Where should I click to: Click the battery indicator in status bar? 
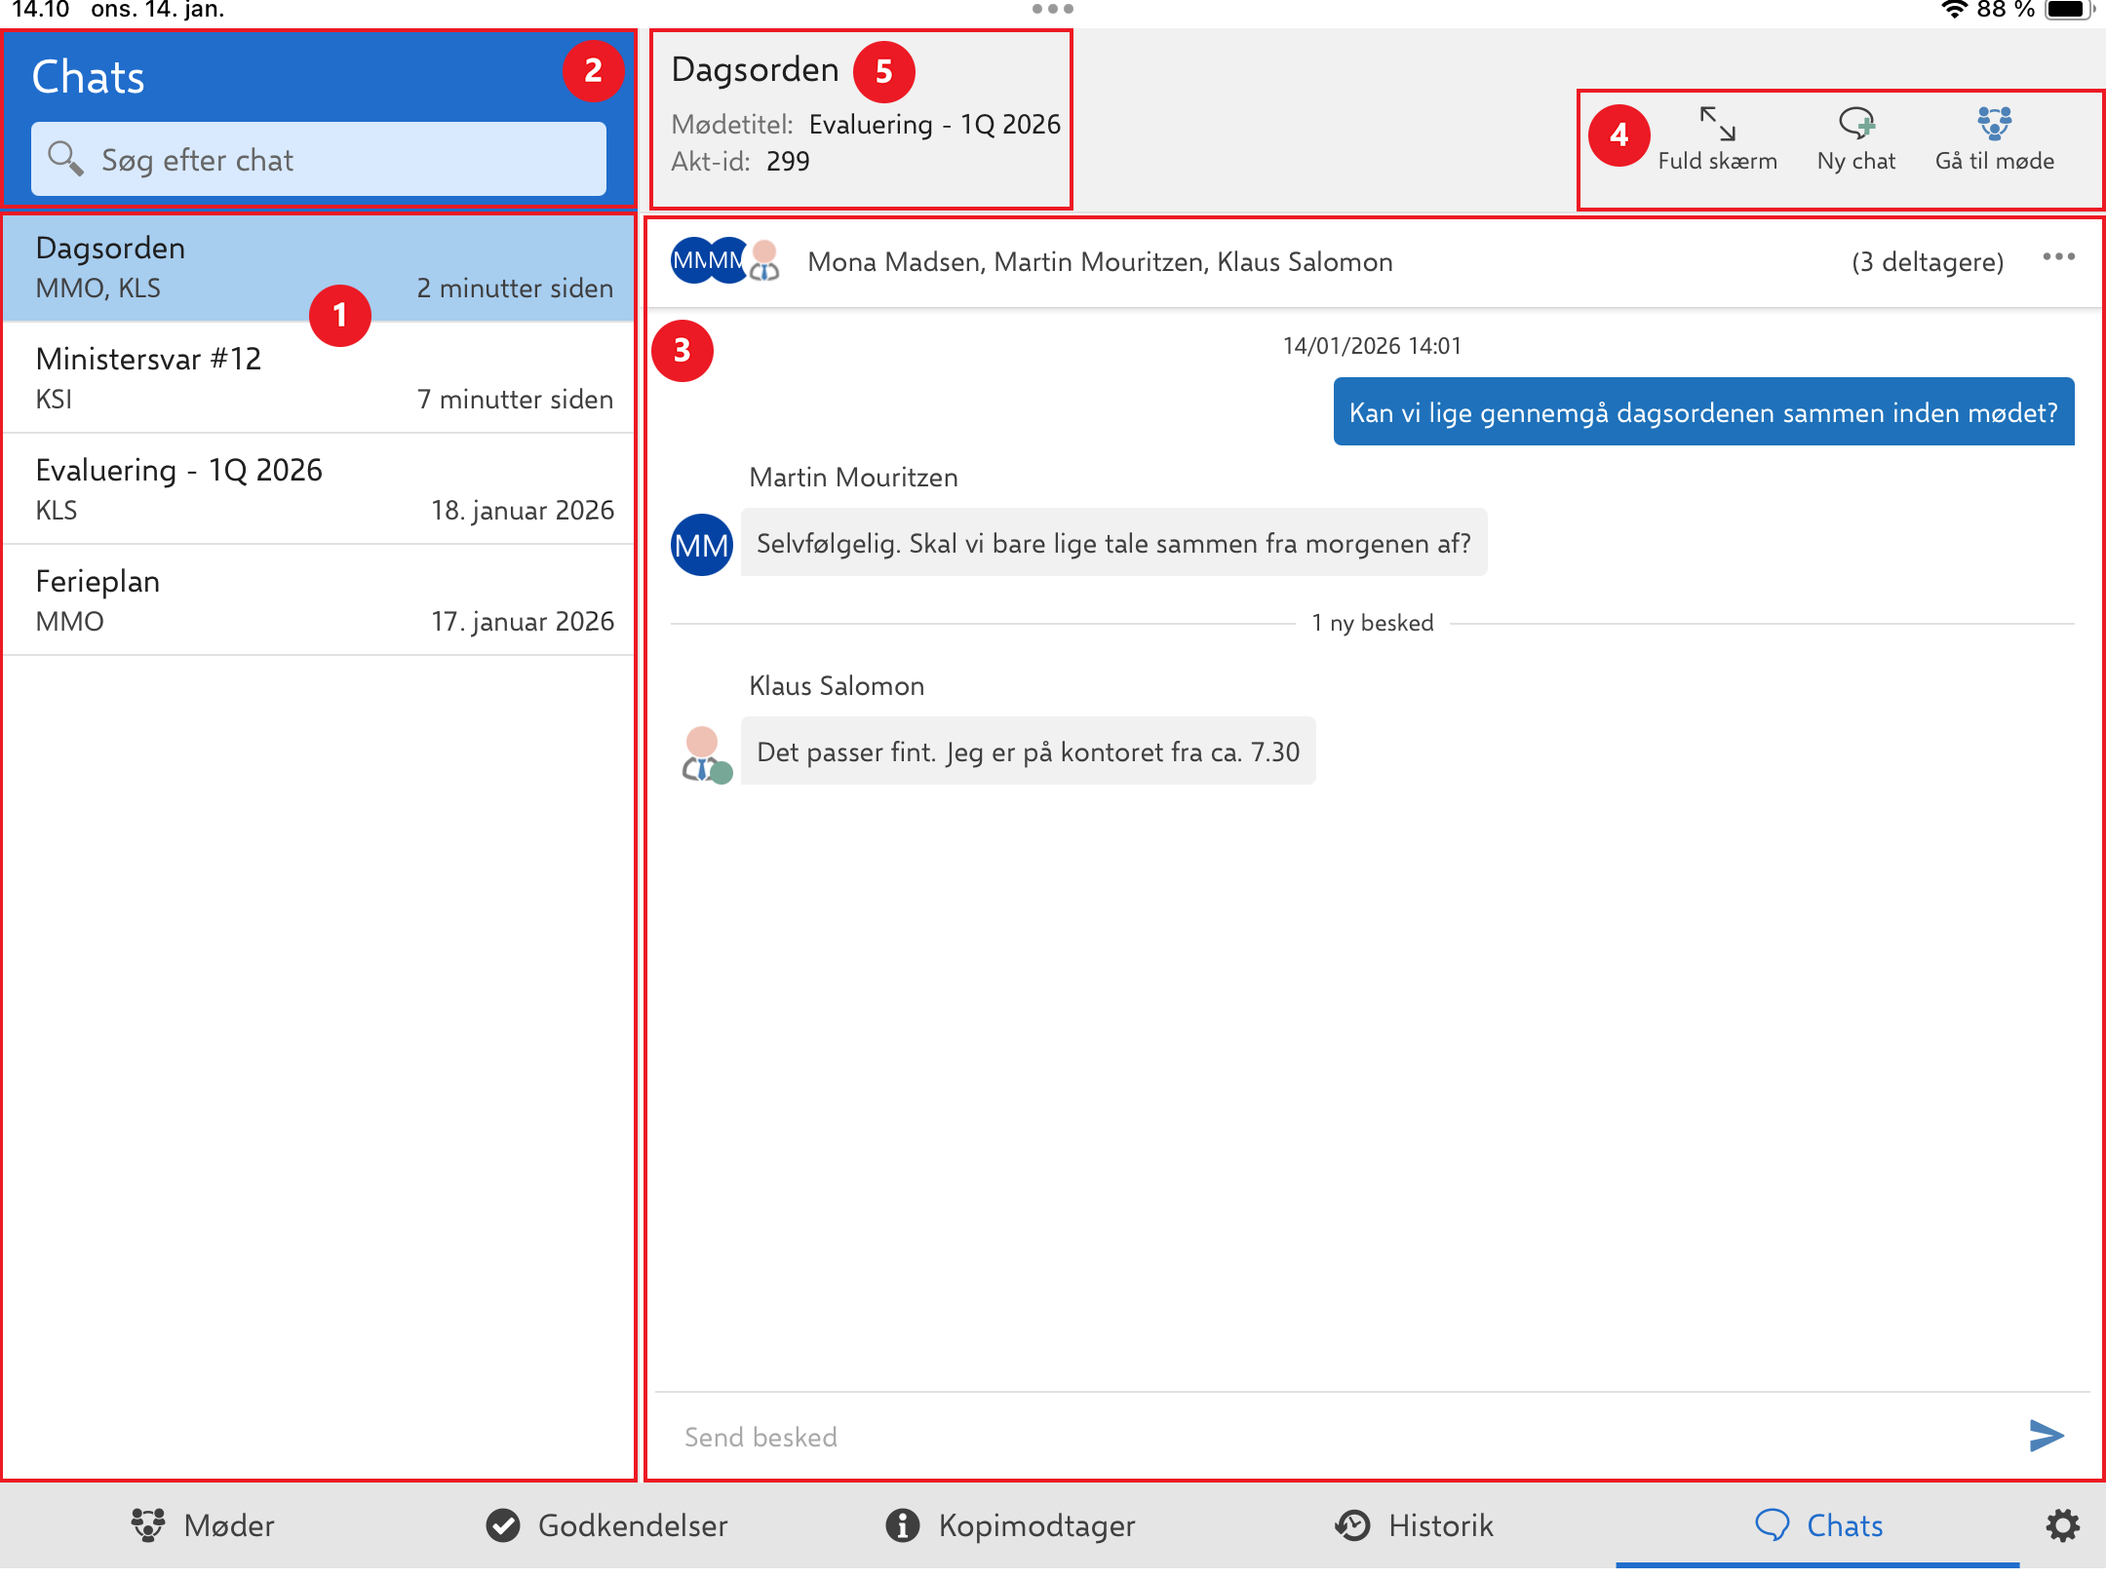coord(2070,10)
